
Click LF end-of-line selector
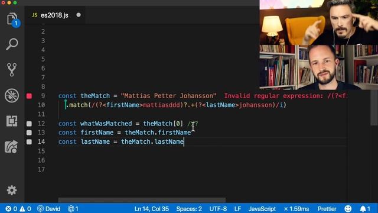point(237,209)
